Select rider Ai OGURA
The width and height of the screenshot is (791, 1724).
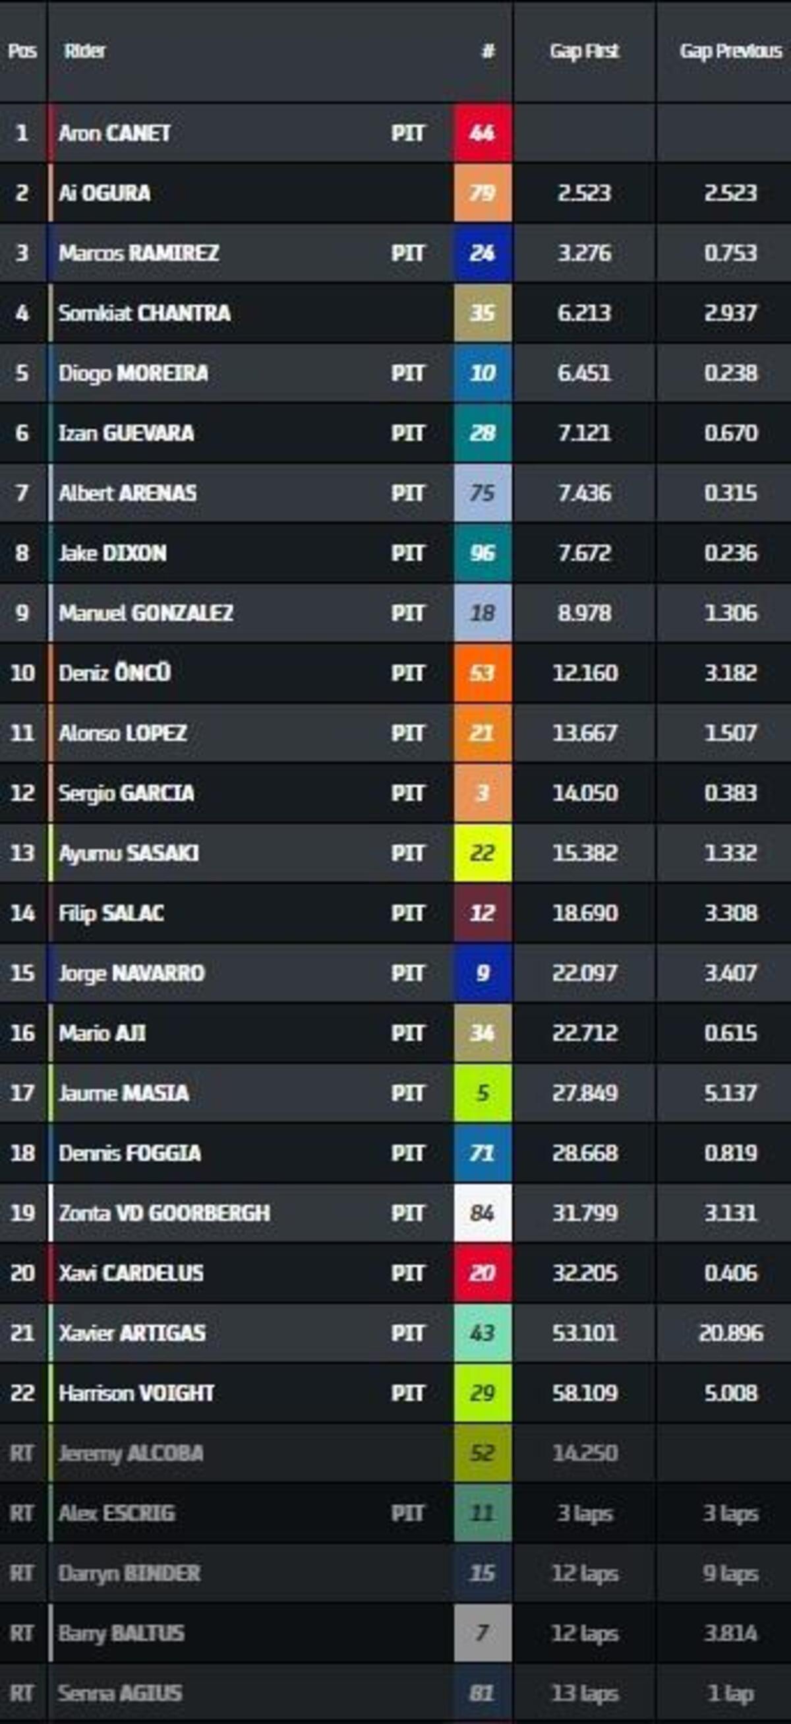tap(105, 193)
